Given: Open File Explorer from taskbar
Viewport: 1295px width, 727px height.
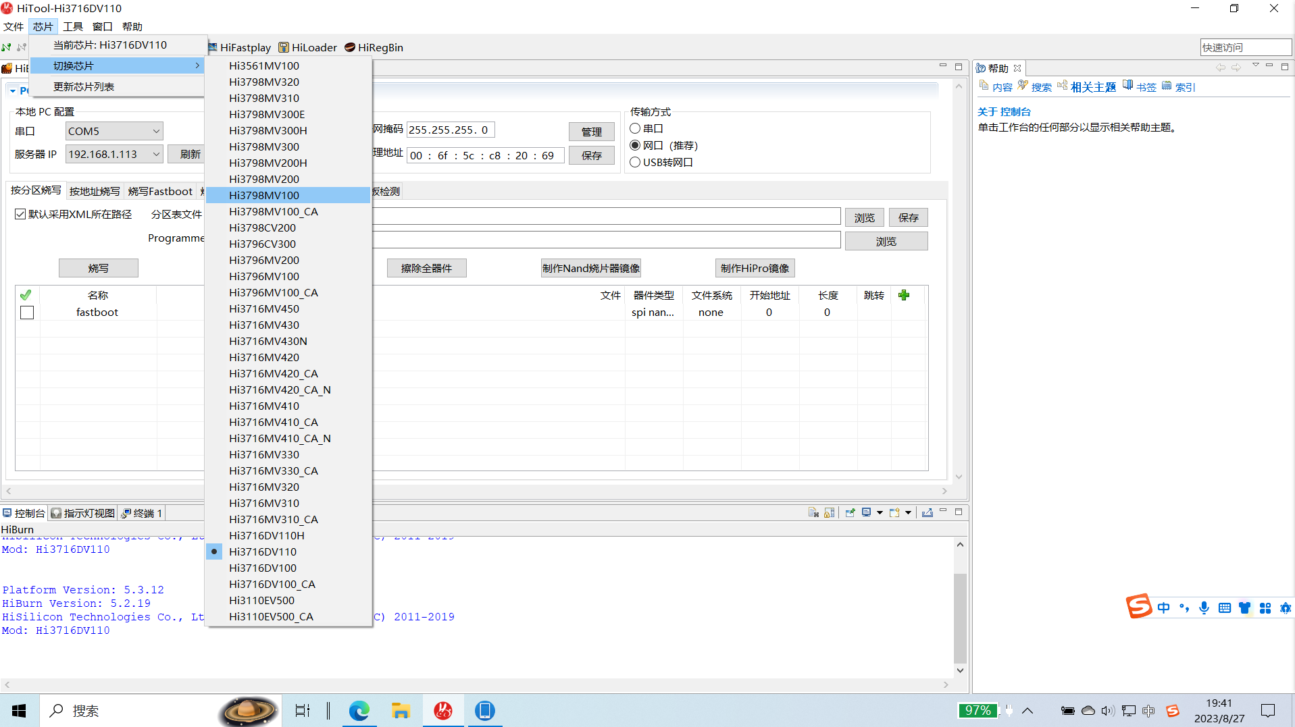Looking at the screenshot, I should (x=401, y=710).
